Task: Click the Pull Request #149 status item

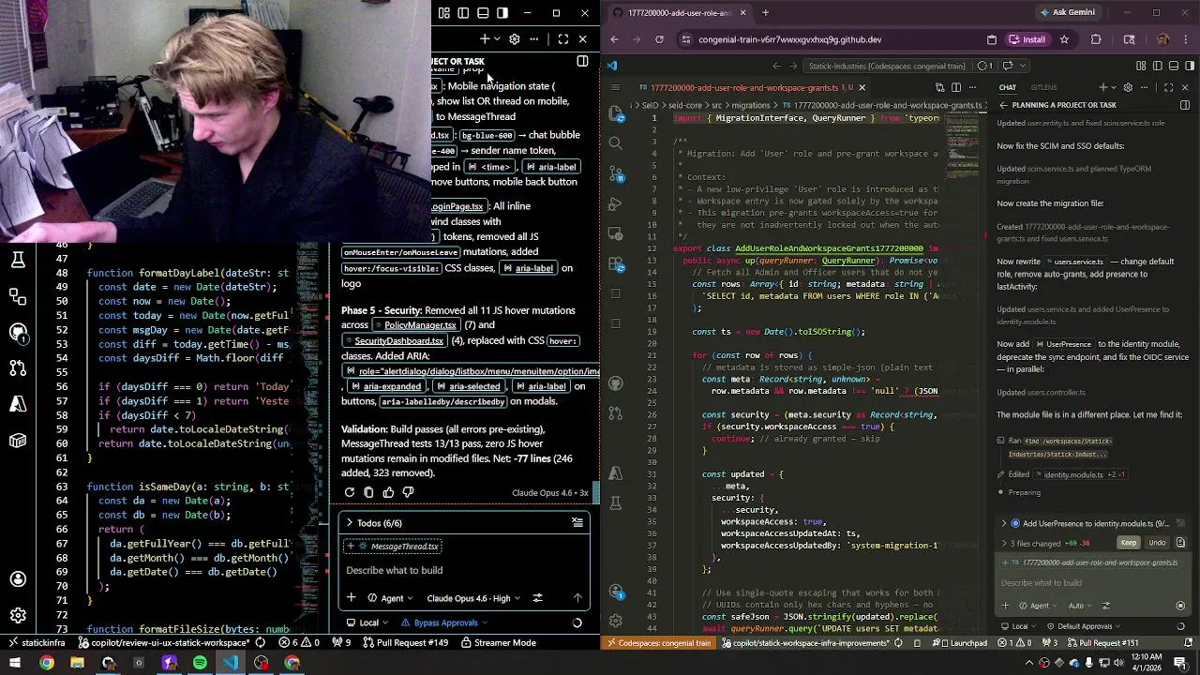Action: pos(405,642)
